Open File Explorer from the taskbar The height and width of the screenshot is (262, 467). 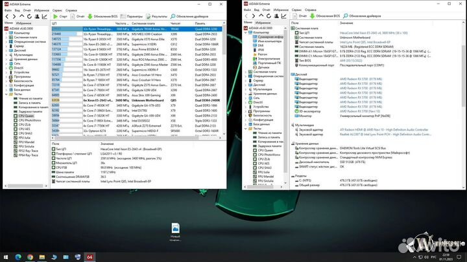[x=42, y=257]
